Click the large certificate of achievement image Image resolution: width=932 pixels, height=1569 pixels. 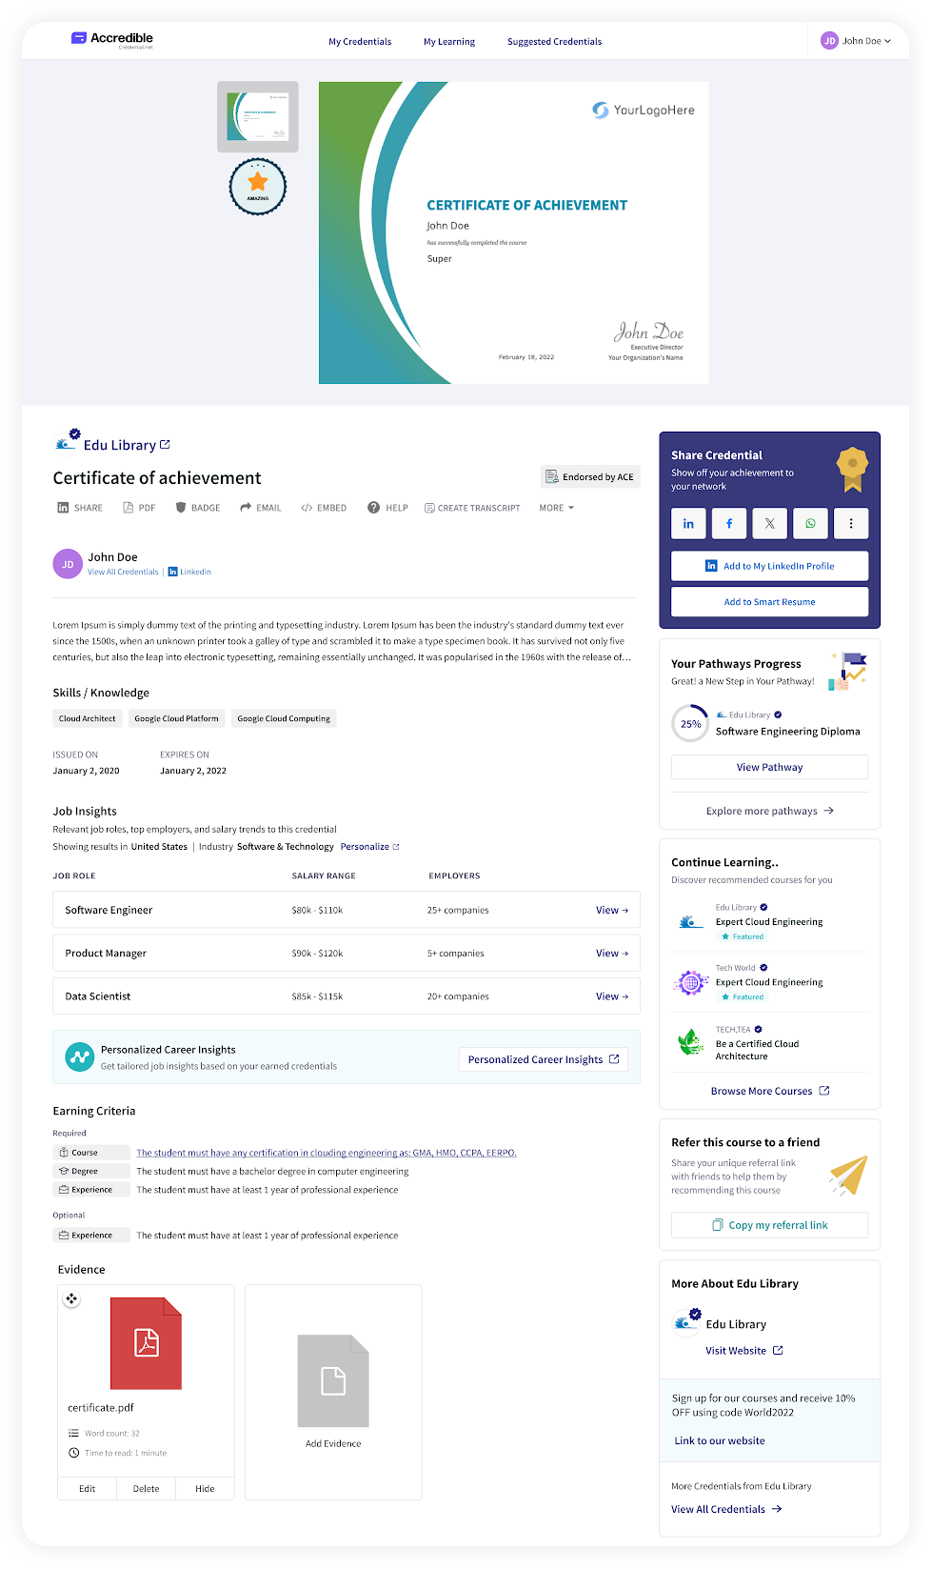click(x=514, y=232)
